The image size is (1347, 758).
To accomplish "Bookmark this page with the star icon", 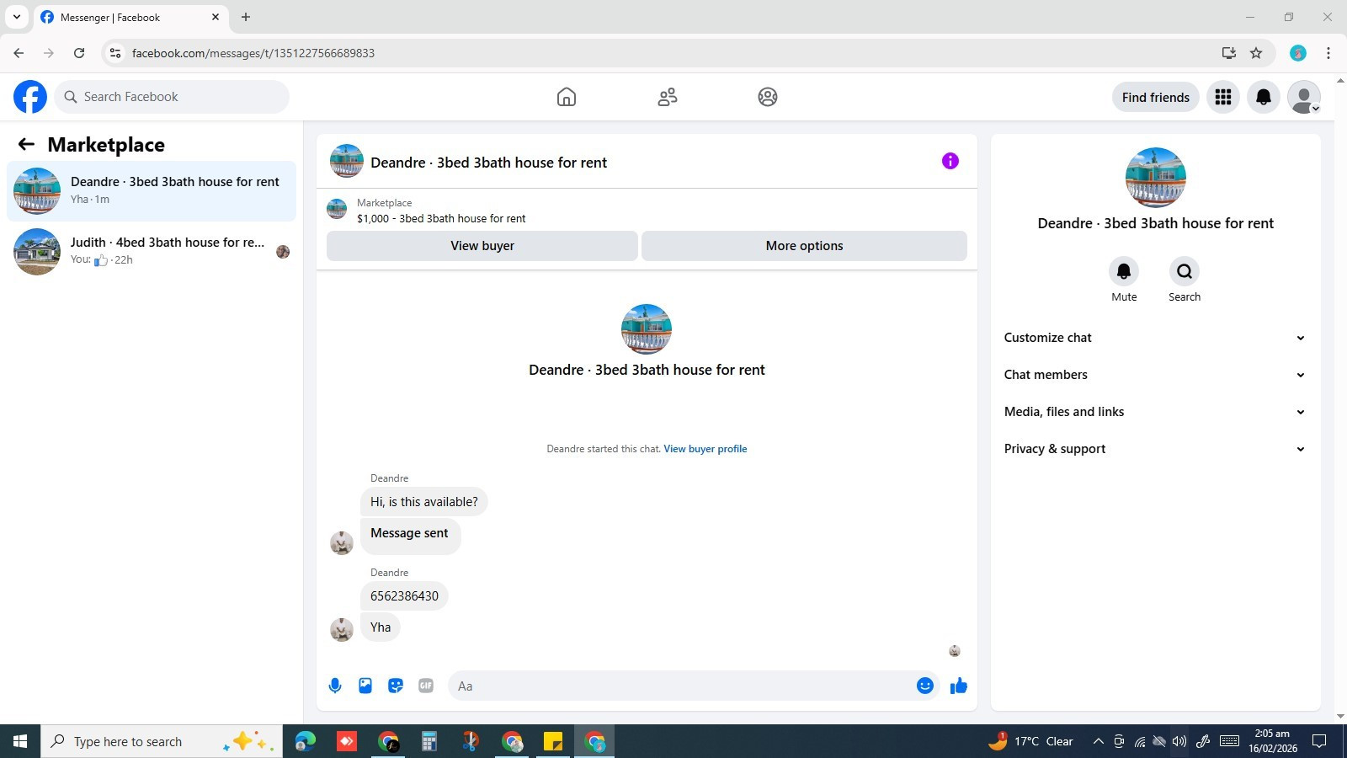I will pyautogui.click(x=1256, y=53).
